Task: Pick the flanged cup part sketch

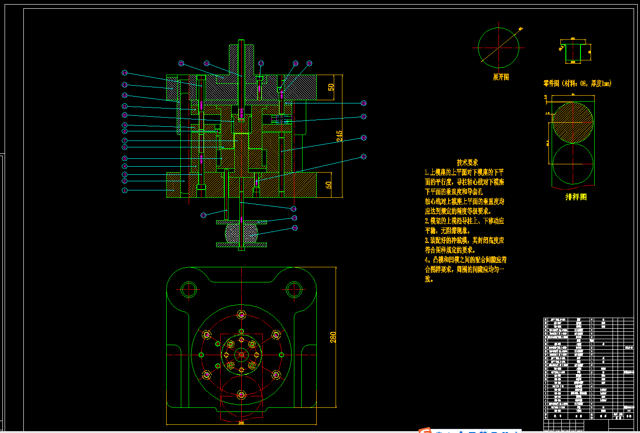Action: click(x=573, y=52)
